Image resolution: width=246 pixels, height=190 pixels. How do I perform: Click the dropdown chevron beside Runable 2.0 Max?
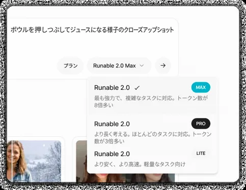142,65
